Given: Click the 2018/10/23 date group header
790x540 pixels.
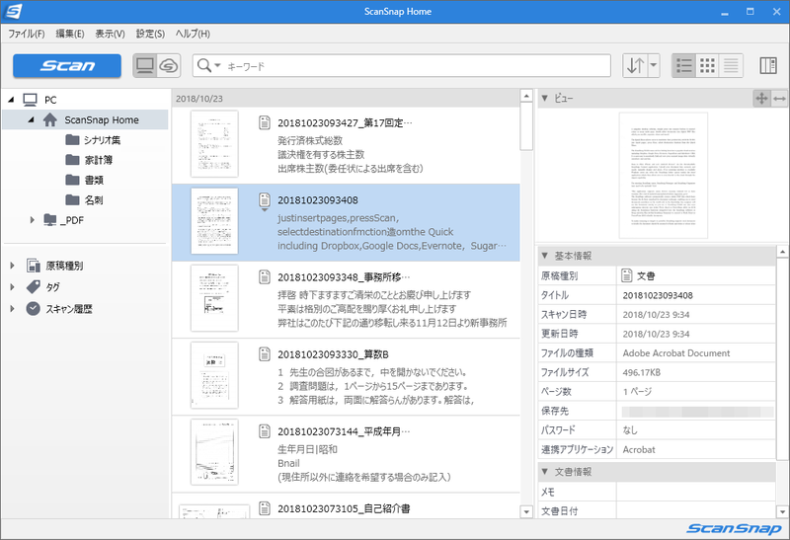Looking at the screenshot, I should point(346,99).
